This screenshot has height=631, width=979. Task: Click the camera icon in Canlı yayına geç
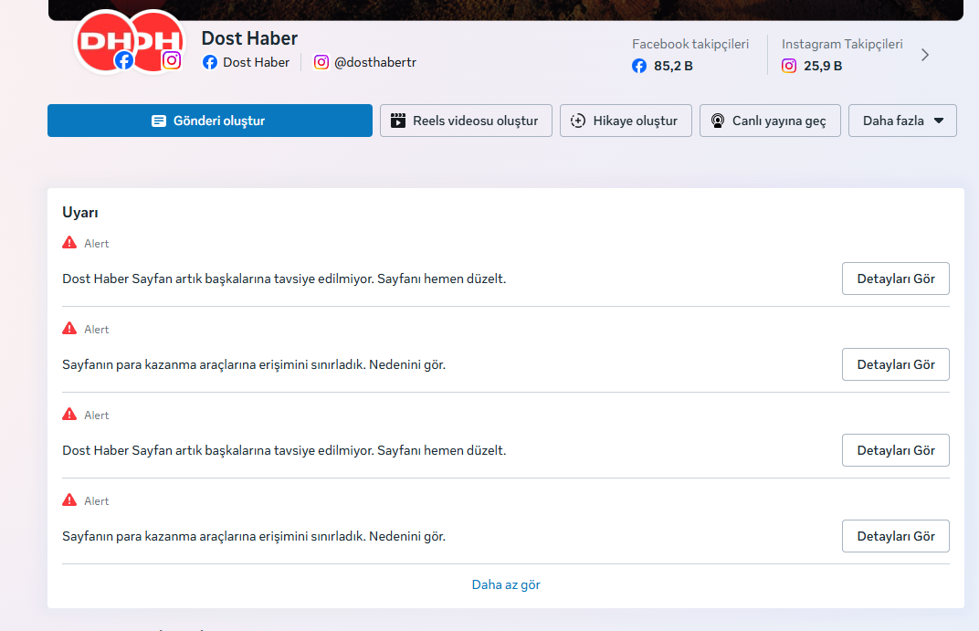click(718, 121)
